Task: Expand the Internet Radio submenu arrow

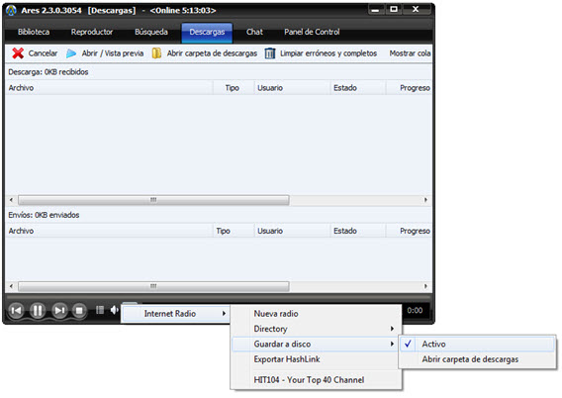Action: (224, 314)
